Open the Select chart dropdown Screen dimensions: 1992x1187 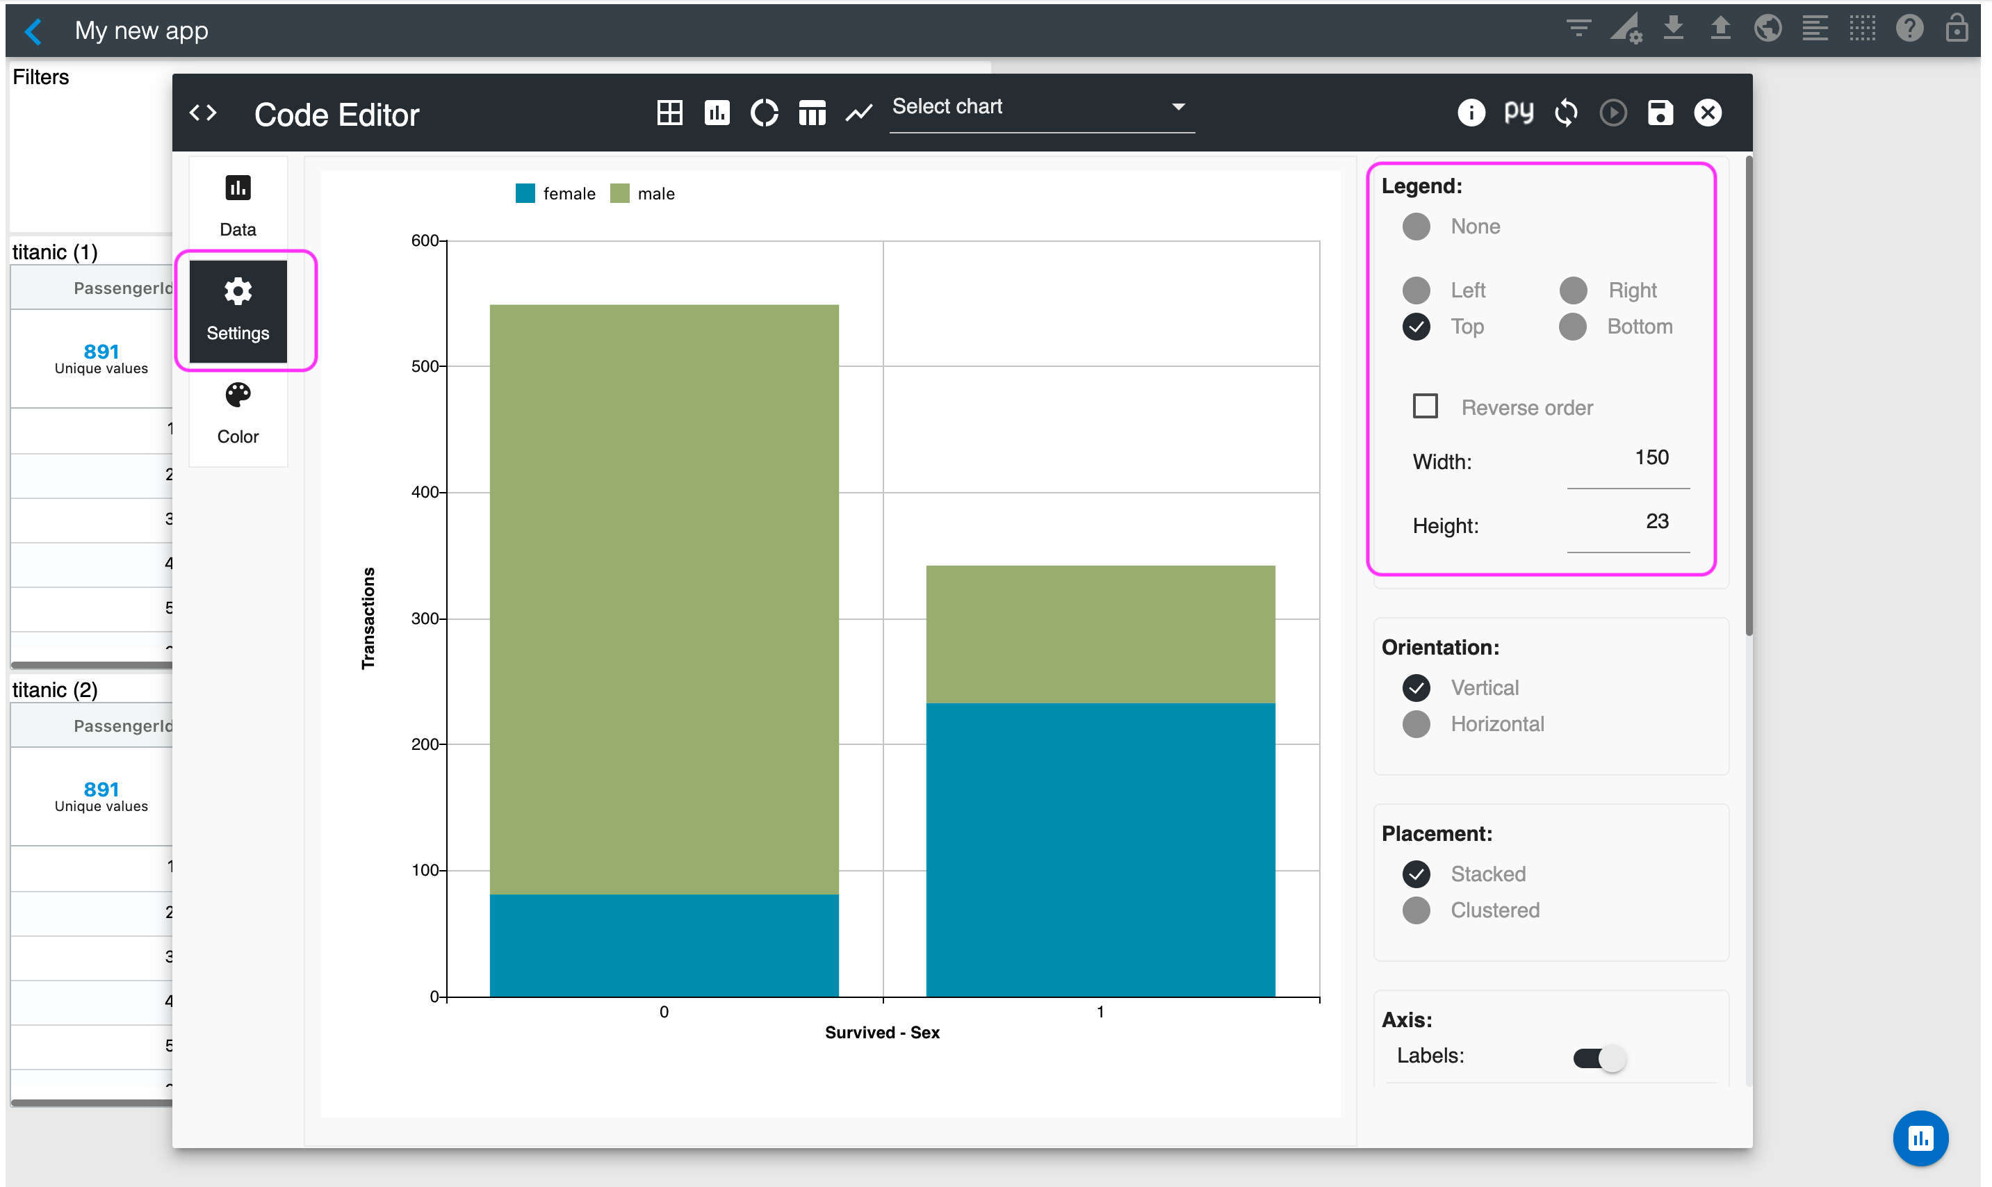click(1040, 107)
